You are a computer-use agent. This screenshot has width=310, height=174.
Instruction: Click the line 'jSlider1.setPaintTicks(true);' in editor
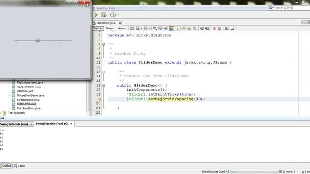pos(161,94)
